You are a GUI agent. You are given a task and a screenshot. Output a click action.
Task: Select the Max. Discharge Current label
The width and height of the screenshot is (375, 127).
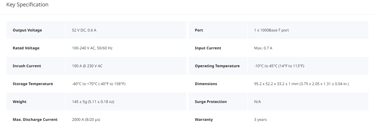[x=35, y=120]
